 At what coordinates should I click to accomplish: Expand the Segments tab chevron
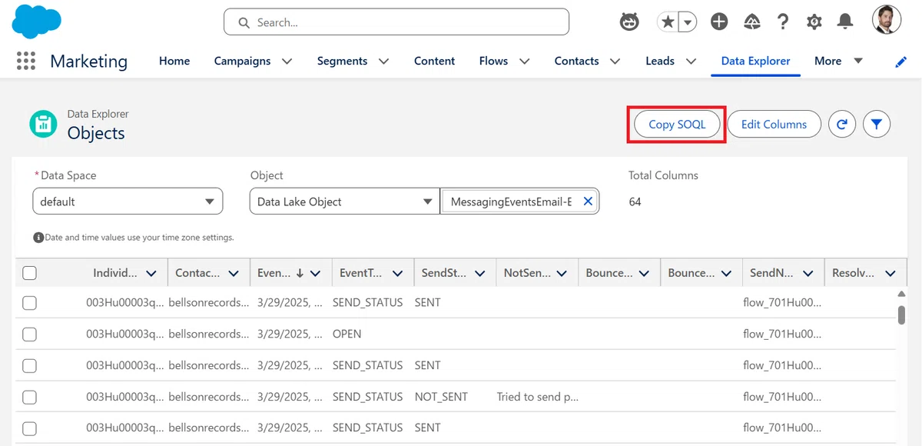pyautogui.click(x=383, y=61)
